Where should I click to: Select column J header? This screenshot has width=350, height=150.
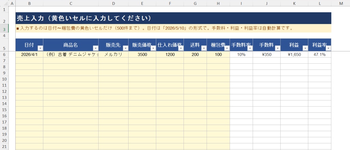point(267,3)
